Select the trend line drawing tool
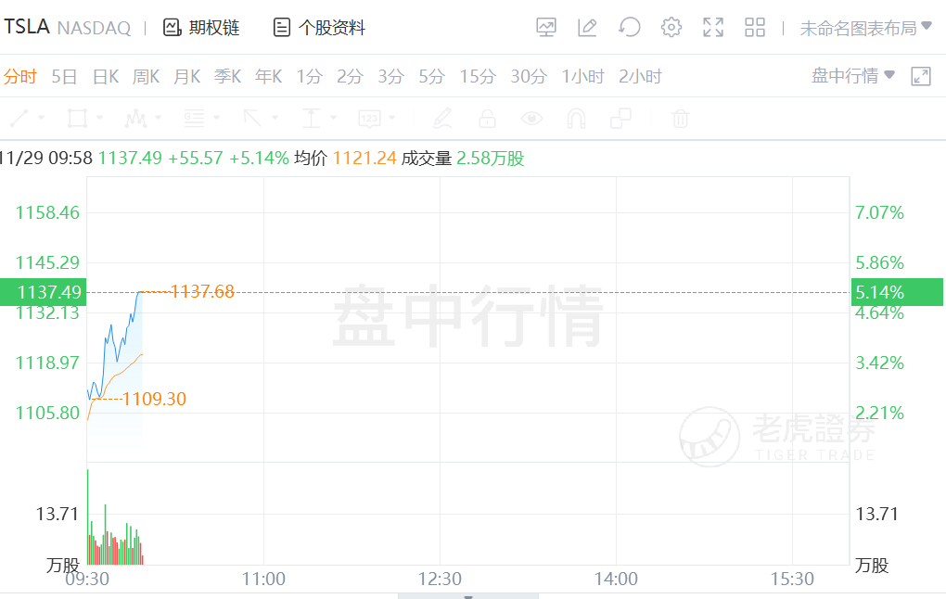This screenshot has width=946, height=599. [19, 119]
